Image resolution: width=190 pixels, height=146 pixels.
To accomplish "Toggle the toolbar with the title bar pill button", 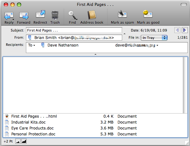I will (x=183, y=5).
